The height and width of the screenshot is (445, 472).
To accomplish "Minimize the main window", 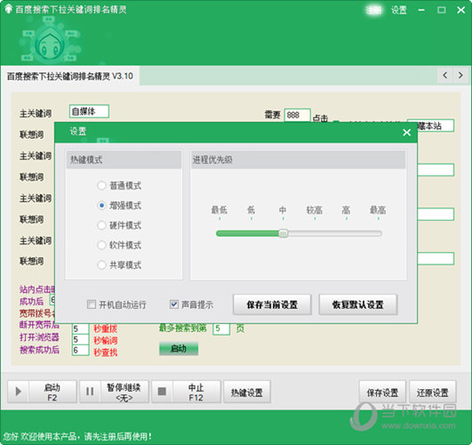I will (x=421, y=10).
